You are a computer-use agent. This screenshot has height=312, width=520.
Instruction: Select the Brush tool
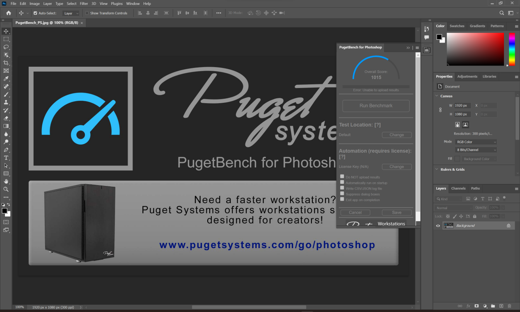pos(6,95)
